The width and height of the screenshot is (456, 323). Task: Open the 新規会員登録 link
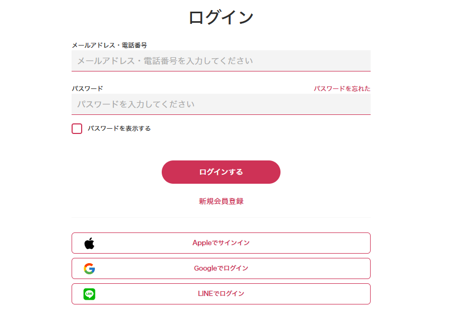[221, 201]
